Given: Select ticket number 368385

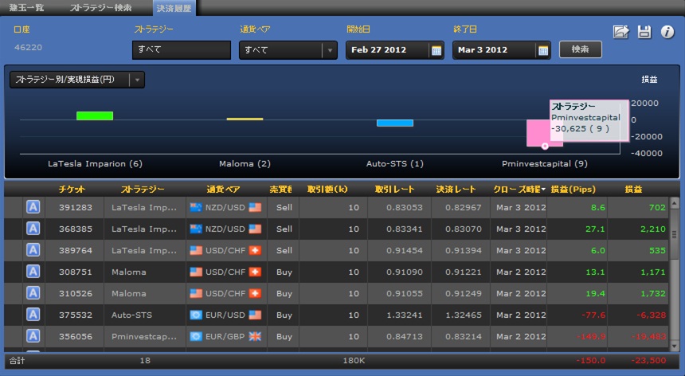Looking at the screenshot, I should pos(76,229).
